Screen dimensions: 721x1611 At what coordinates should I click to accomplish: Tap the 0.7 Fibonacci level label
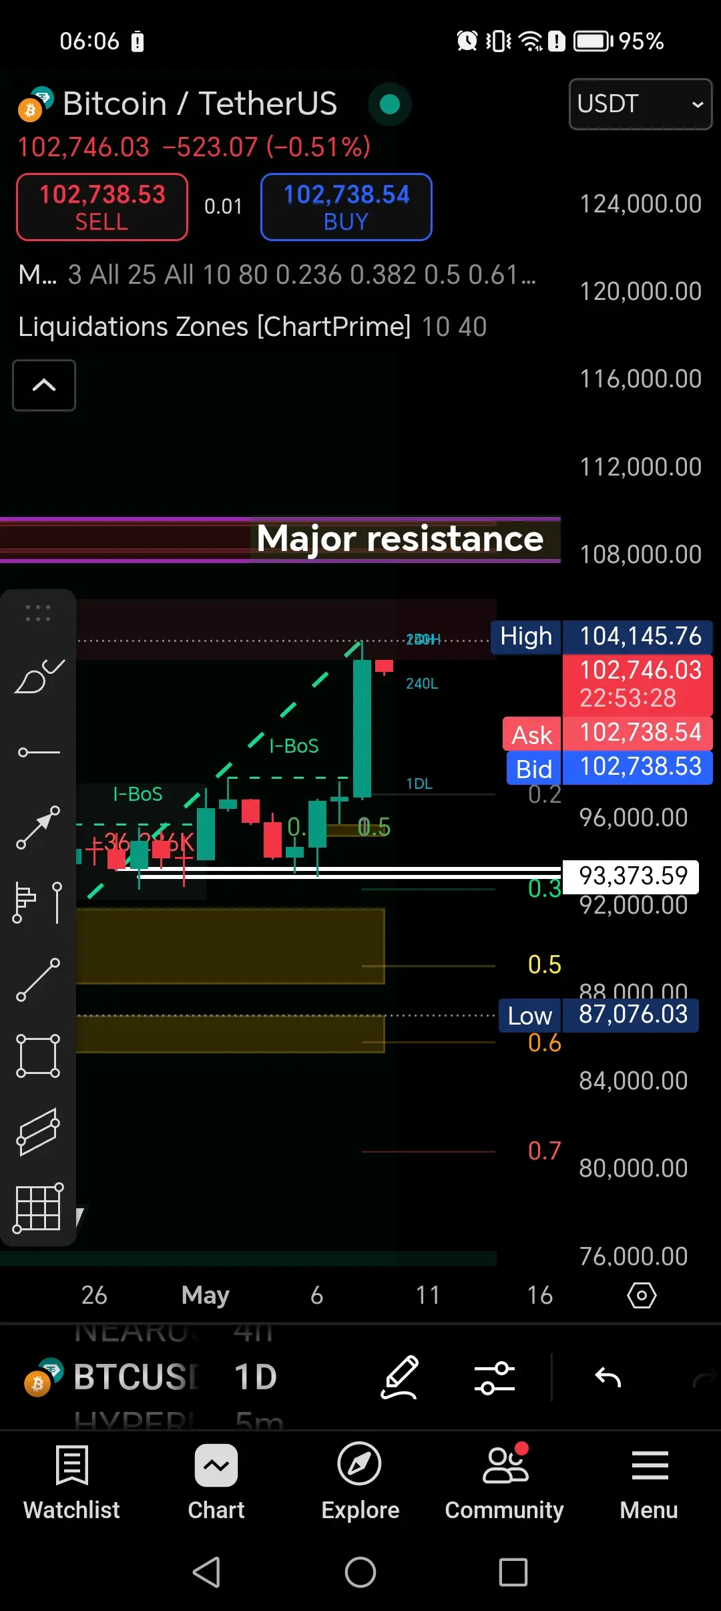click(x=545, y=1151)
